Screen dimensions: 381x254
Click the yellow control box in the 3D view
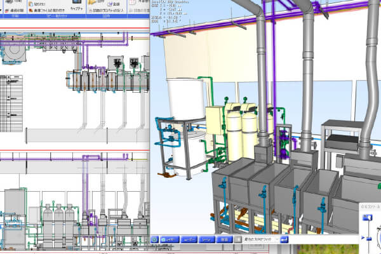coord(215,121)
